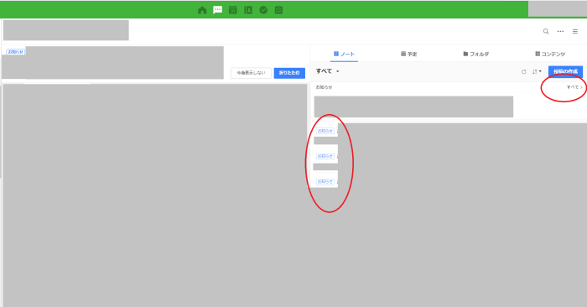Click the 投稿の作成 button
Image resolution: width=587 pixels, height=307 pixels.
click(x=566, y=71)
